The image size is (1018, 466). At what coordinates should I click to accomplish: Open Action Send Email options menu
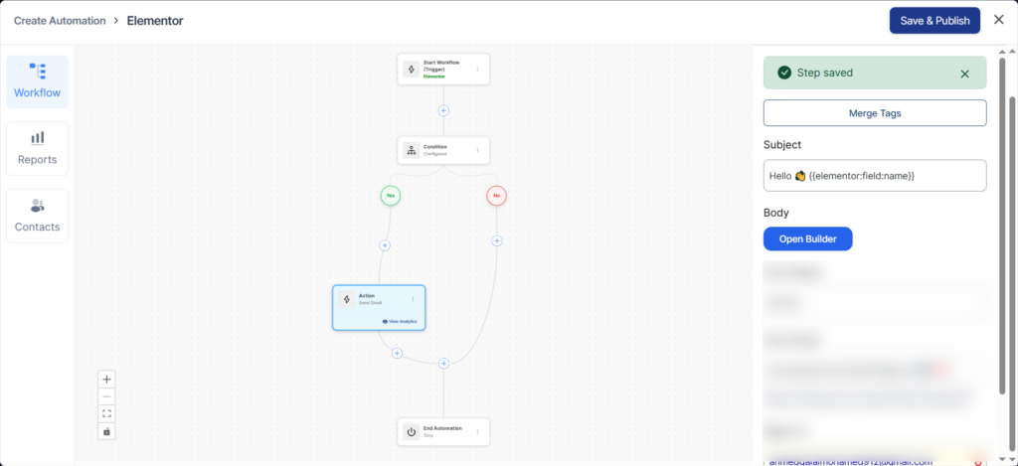click(x=414, y=299)
